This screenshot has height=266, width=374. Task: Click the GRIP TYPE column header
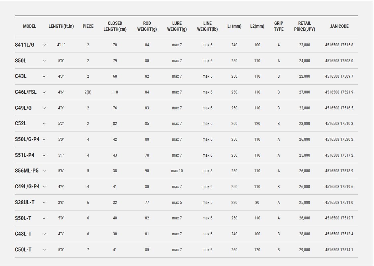pos(279,26)
